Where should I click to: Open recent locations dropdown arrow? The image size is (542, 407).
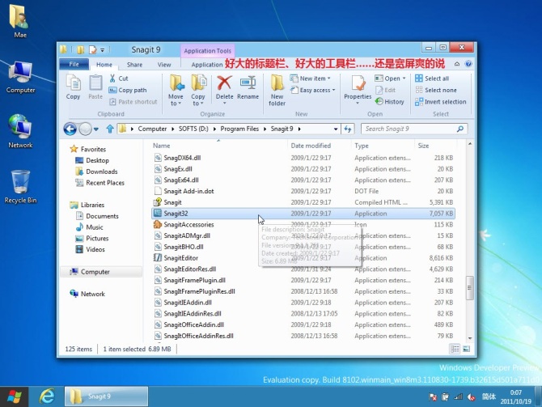click(96, 129)
